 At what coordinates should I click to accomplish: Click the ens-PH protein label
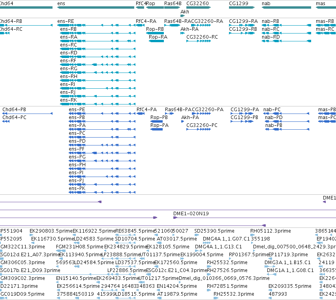pyautogui.click(x=77, y=165)
